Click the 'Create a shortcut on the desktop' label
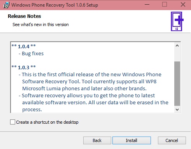 (47, 122)
